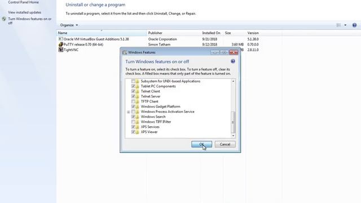Screen dimensions: 361x203
Task: Select Tablet PC Components feature label
Action: point(158,86)
